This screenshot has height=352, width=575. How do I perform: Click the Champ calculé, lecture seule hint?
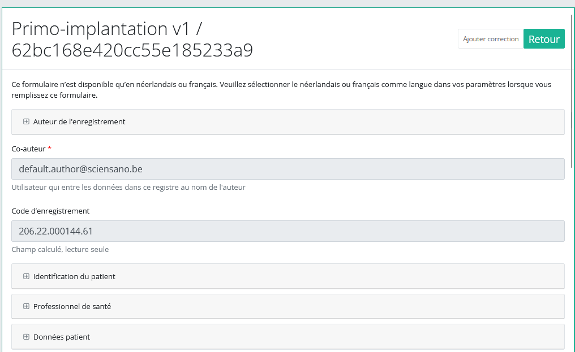click(60, 249)
